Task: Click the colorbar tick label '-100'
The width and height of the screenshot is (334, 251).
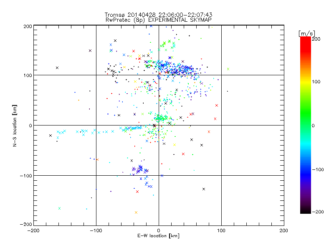Action: tap(318, 170)
